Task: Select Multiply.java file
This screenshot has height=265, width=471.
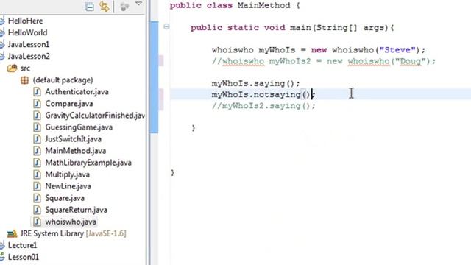Action: click(68, 174)
